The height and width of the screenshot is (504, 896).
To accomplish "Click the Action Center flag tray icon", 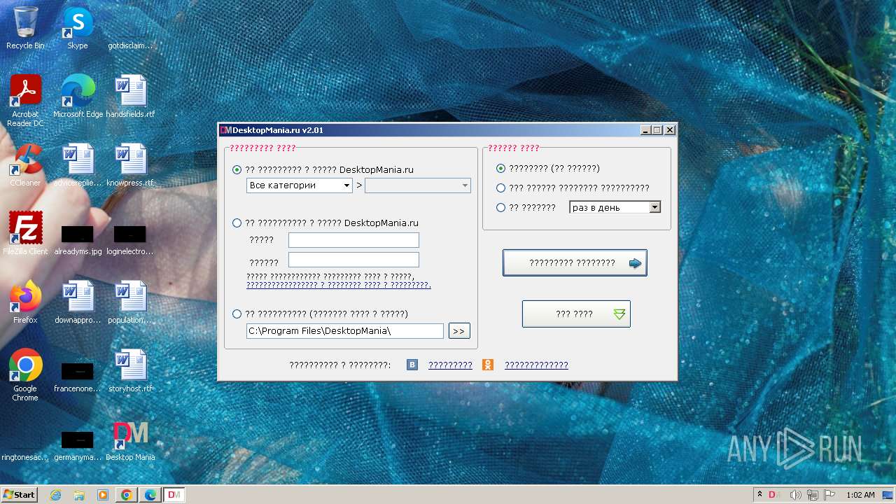I will 829,495.
